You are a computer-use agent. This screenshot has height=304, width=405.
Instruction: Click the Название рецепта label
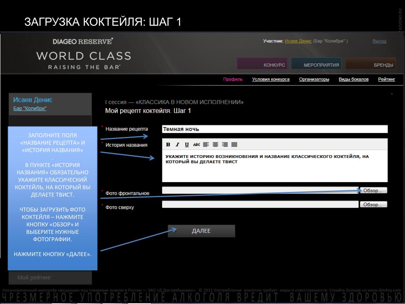coord(127,129)
